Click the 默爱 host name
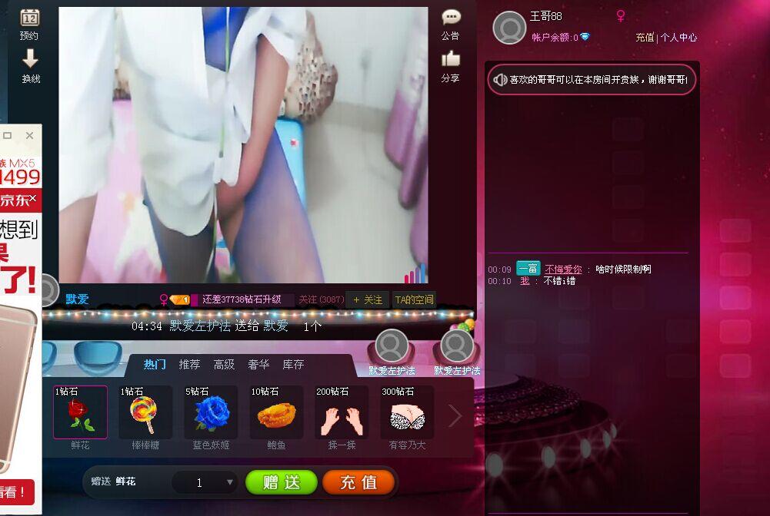The image size is (770, 516). point(77,299)
